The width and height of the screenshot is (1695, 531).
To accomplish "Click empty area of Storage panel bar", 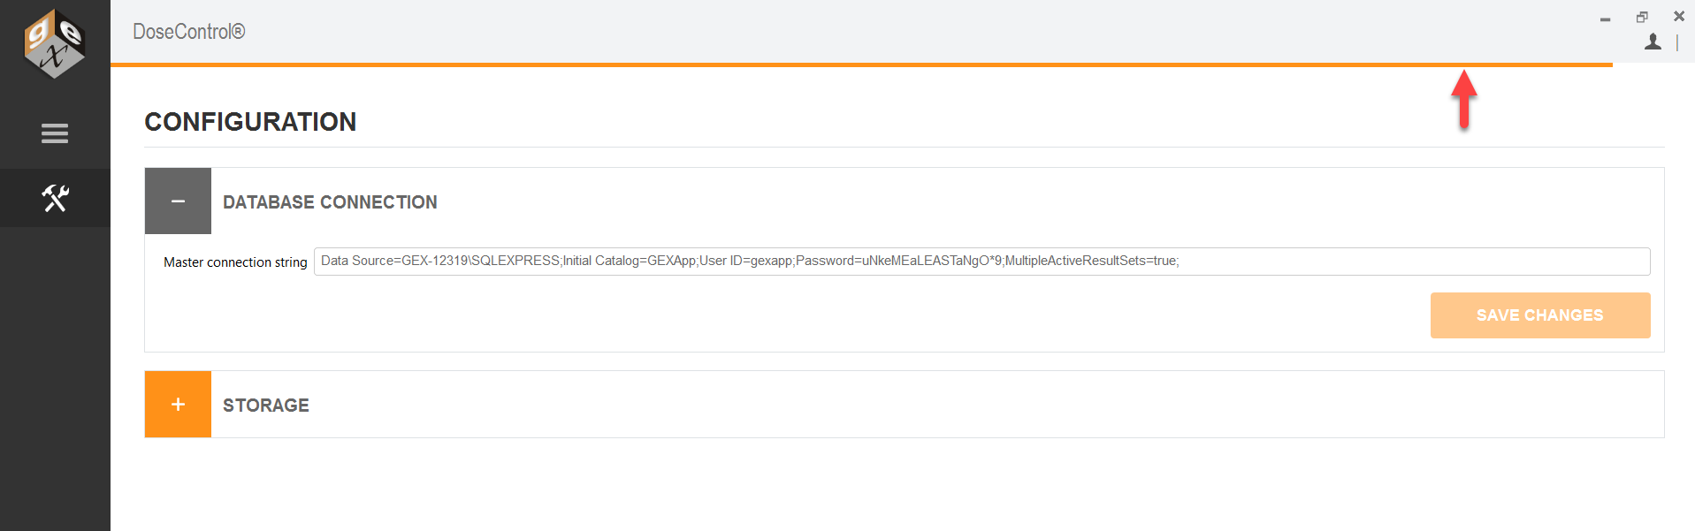I will click(973, 405).
